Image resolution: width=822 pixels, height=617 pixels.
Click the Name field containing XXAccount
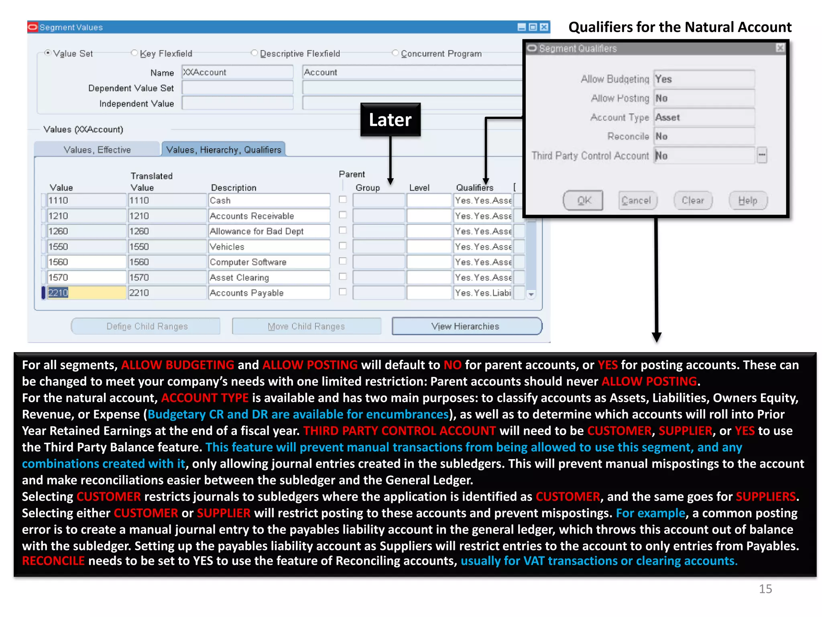click(x=237, y=72)
